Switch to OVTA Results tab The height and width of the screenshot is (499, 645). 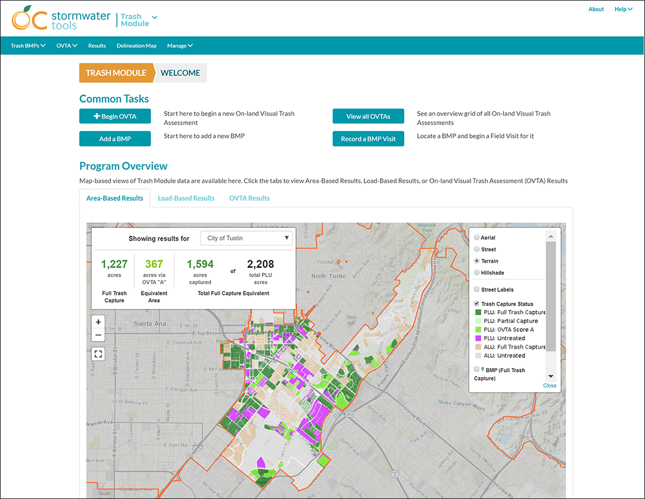249,198
